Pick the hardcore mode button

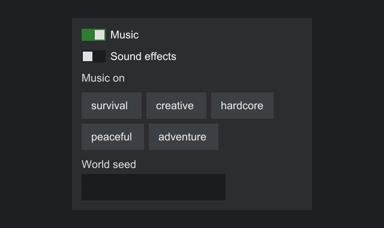(x=242, y=106)
